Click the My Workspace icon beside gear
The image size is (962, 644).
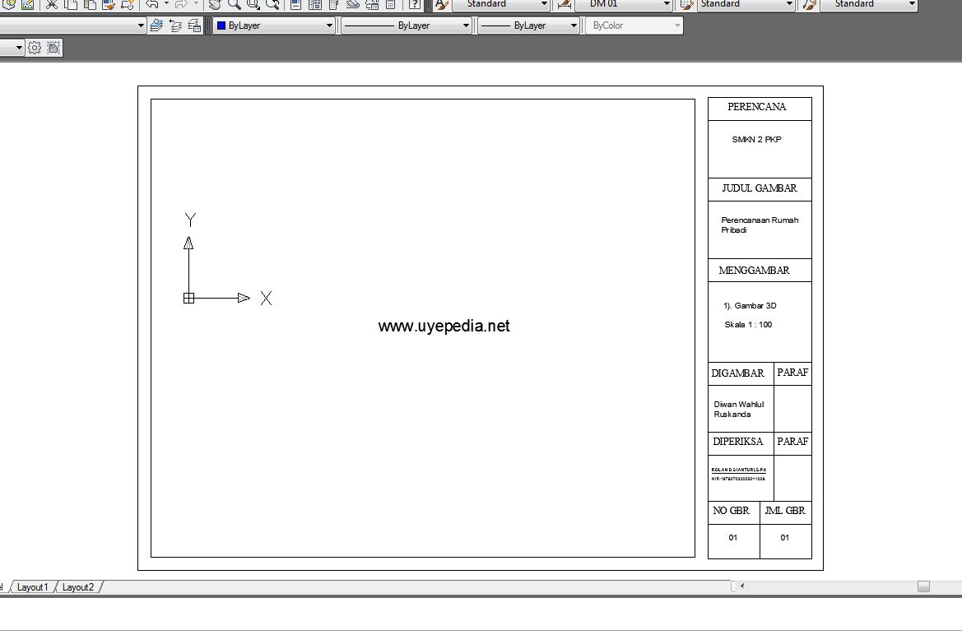tap(53, 48)
